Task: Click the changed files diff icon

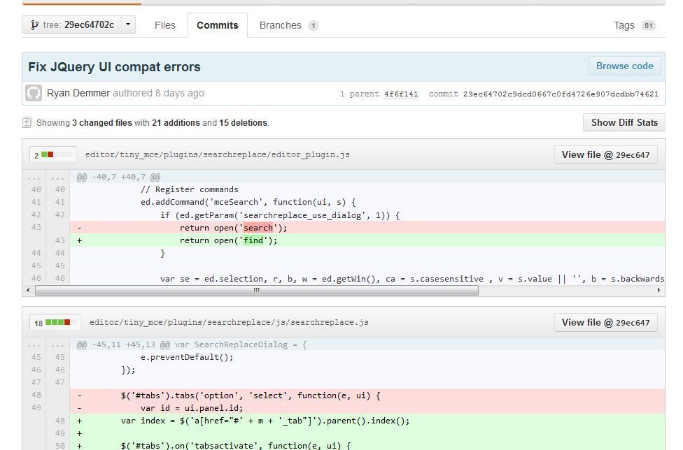Action: (x=27, y=122)
